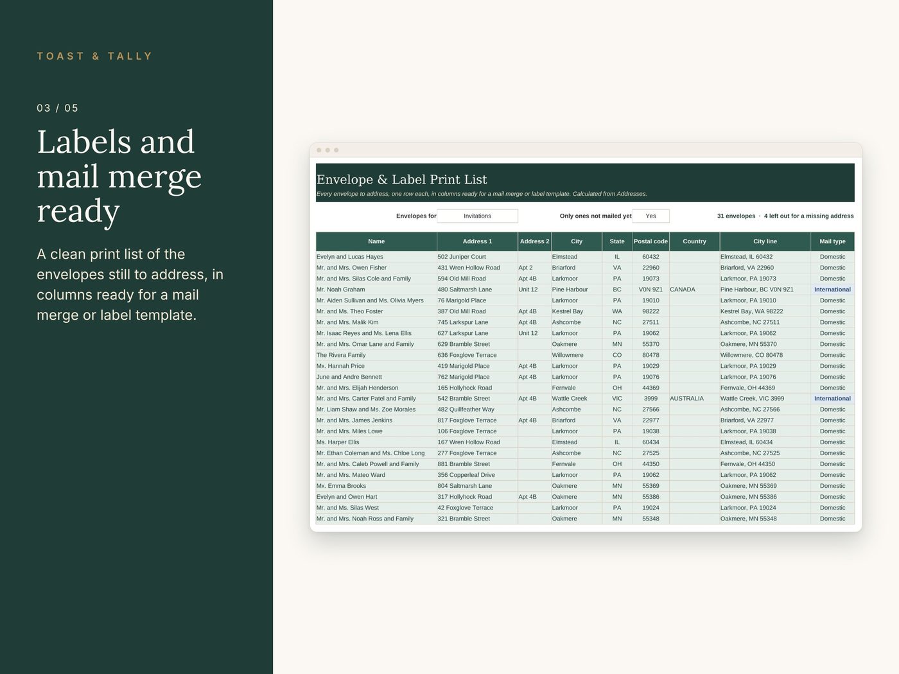Click the city line 'Willowmere, CO 80478'

751,355
